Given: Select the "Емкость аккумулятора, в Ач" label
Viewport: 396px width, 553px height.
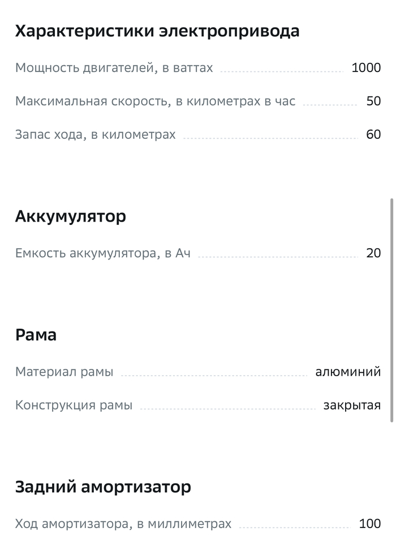Looking at the screenshot, I should 102,253.
